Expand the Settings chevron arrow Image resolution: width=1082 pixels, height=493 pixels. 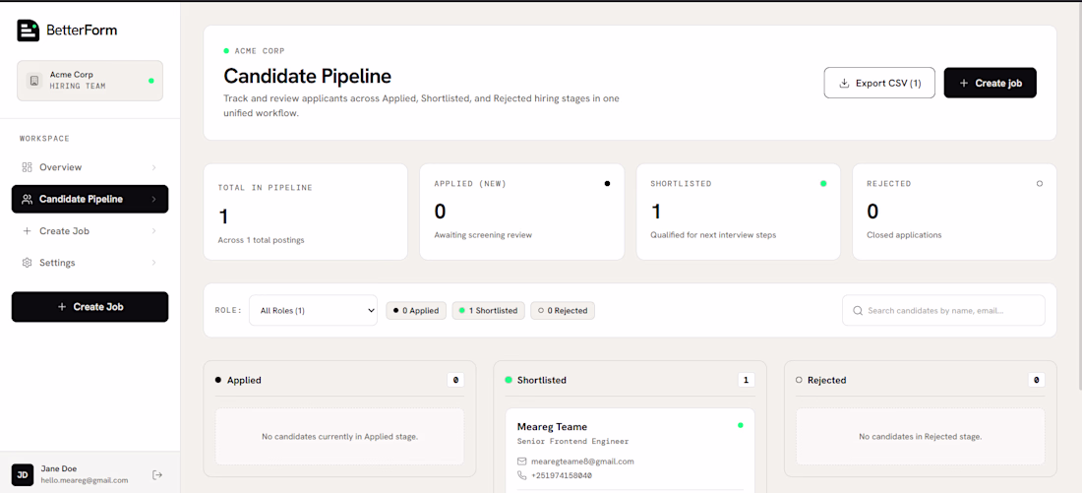tap(153, 263)
